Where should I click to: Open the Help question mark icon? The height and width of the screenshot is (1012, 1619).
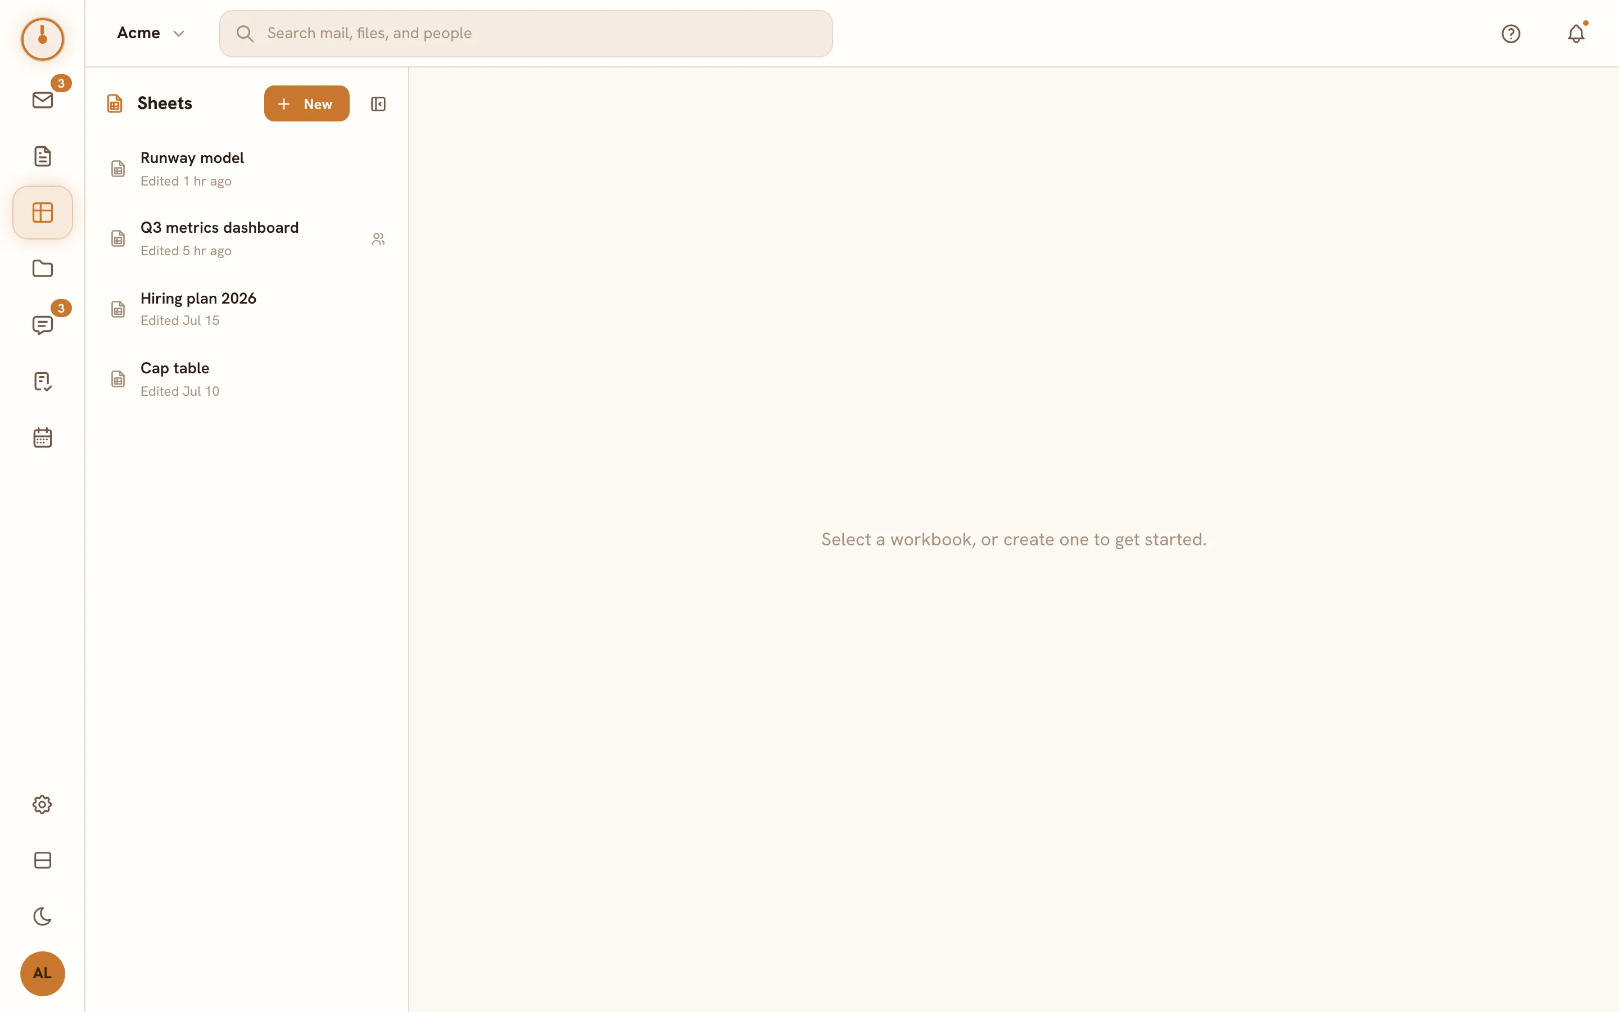1511,34
